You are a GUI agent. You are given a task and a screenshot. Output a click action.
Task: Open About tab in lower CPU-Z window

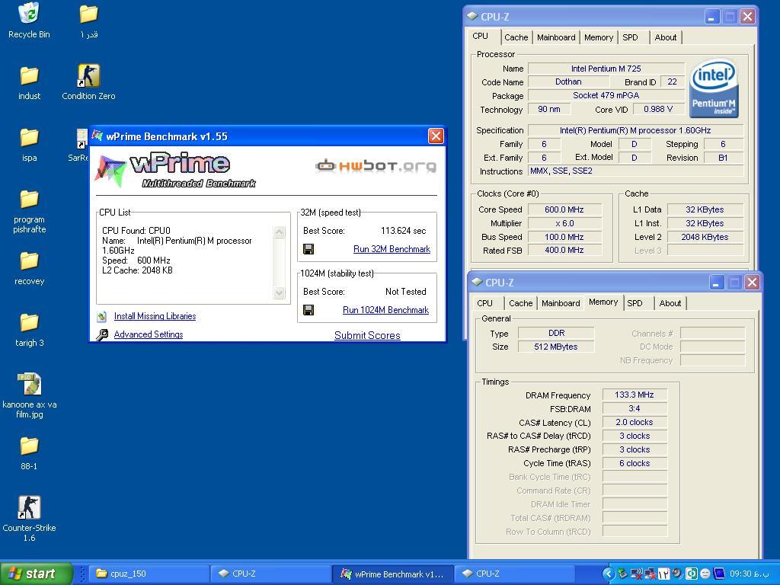670,303
